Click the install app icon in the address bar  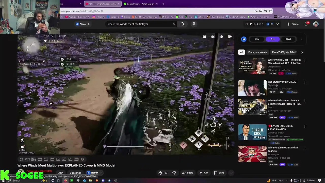click(261, 11)
